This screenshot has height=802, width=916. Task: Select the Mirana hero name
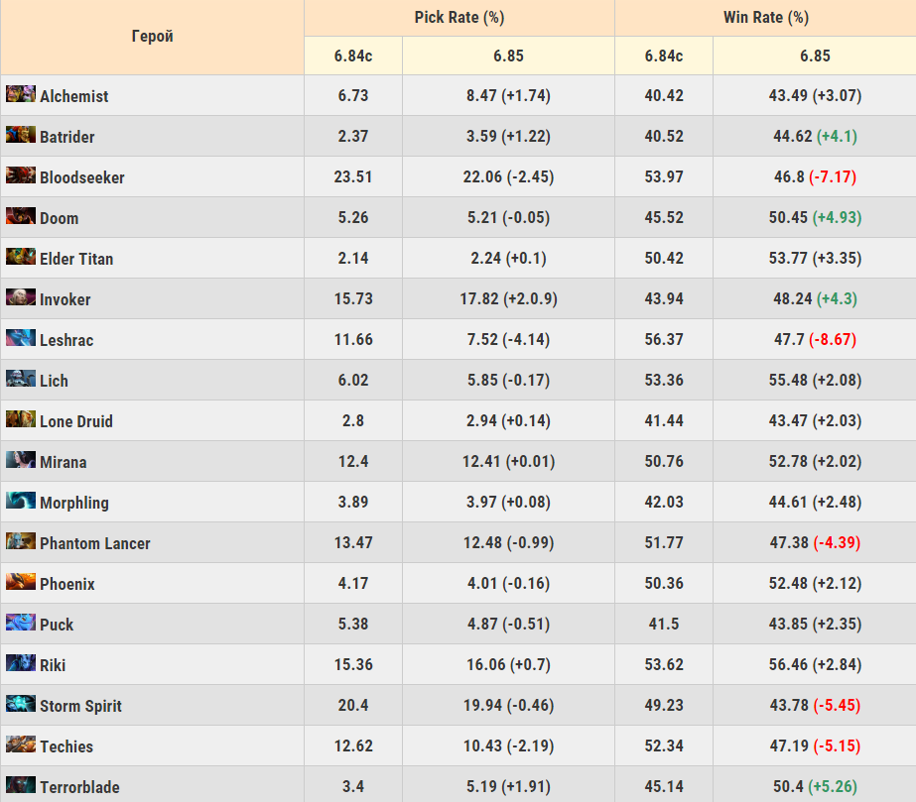[x=64, y=462]
